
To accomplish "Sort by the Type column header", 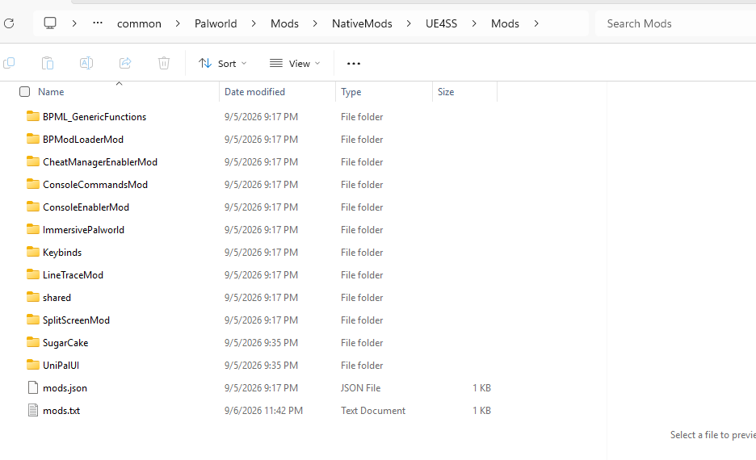I will click(351, 91).
